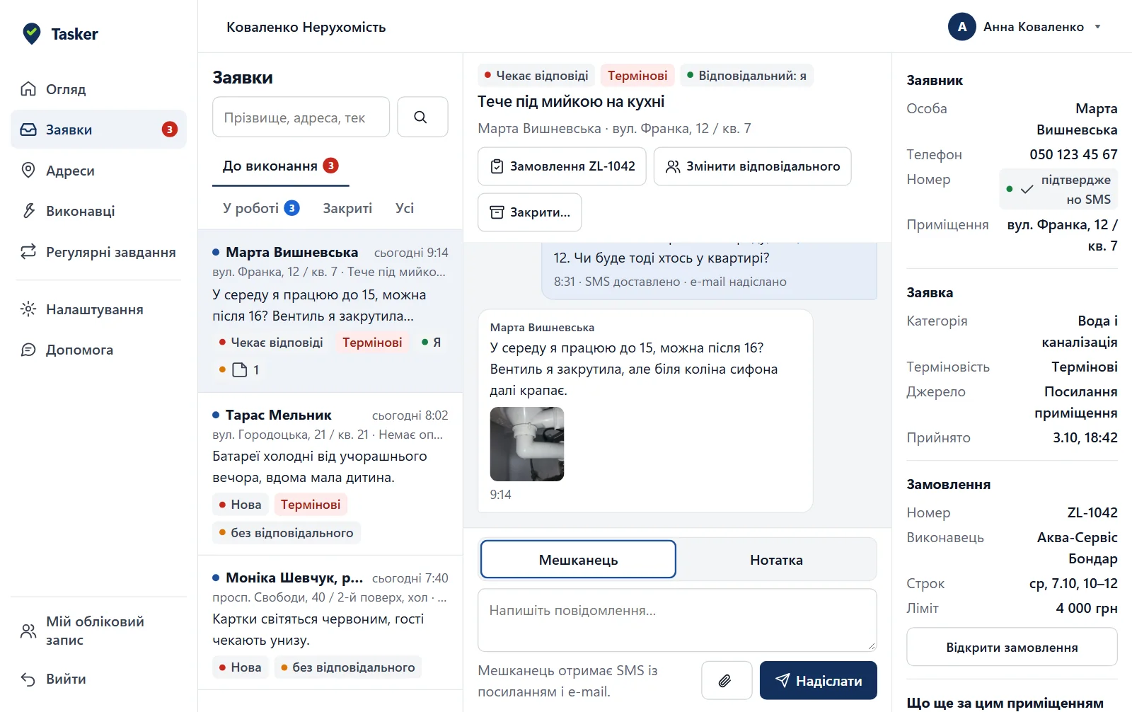The width and height of the screenshot is (1132, 712).
Task: Open Тарас Мельник request card
Action: point(330,473)
